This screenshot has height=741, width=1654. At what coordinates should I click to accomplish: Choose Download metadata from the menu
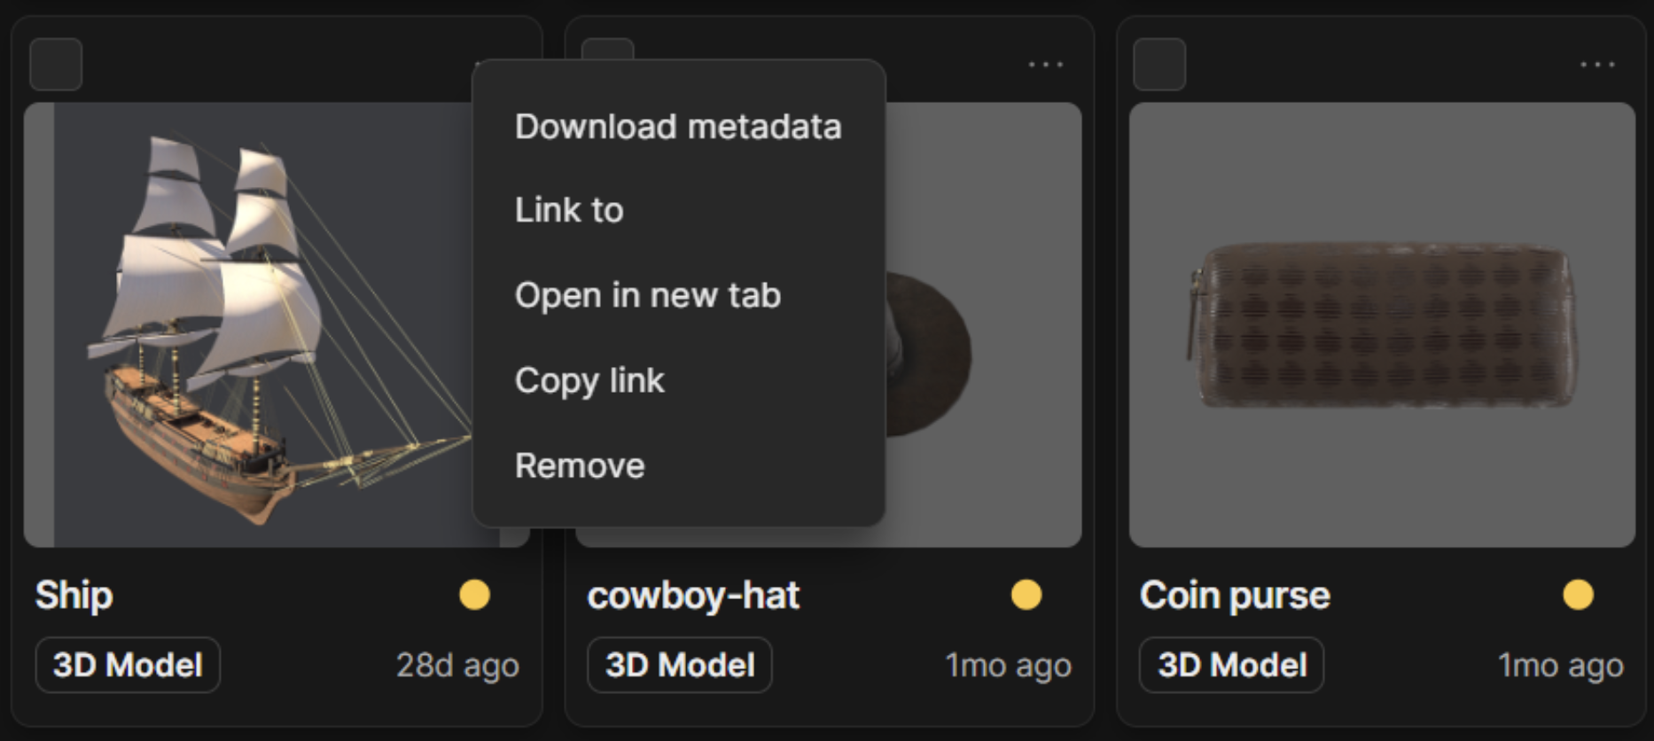coord(679,126)
